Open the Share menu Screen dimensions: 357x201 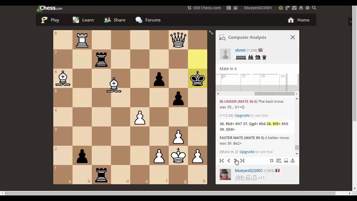pyautogui.click(x=115, y=20)
